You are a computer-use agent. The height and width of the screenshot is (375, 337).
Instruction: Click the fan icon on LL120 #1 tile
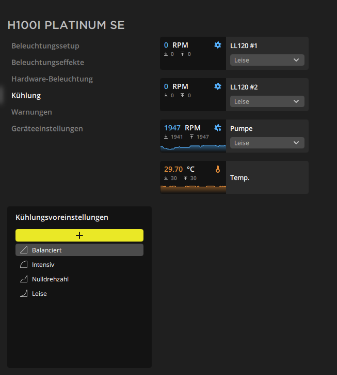(x=217, y=45)
